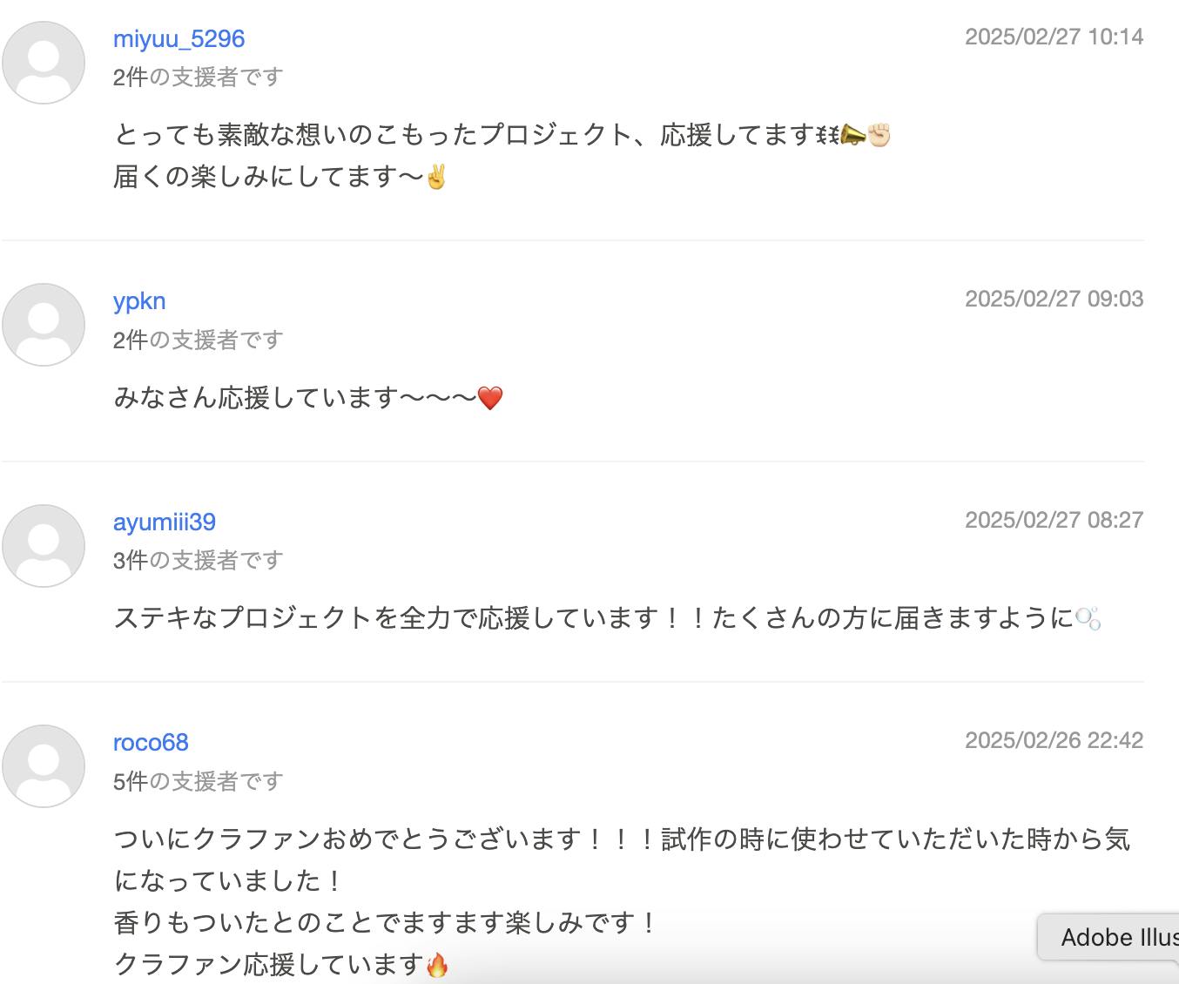This screenshot has height=984, width=1179.
Task: Click roco68's default avatar icon
Action: pos(44,766)
